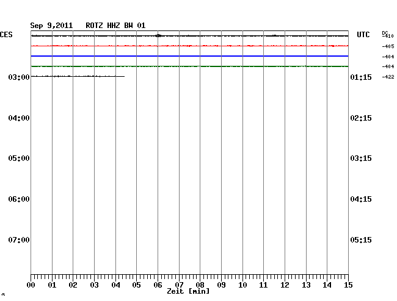
Task: Click the "14" minute axis label
Action: click(327, 285)
